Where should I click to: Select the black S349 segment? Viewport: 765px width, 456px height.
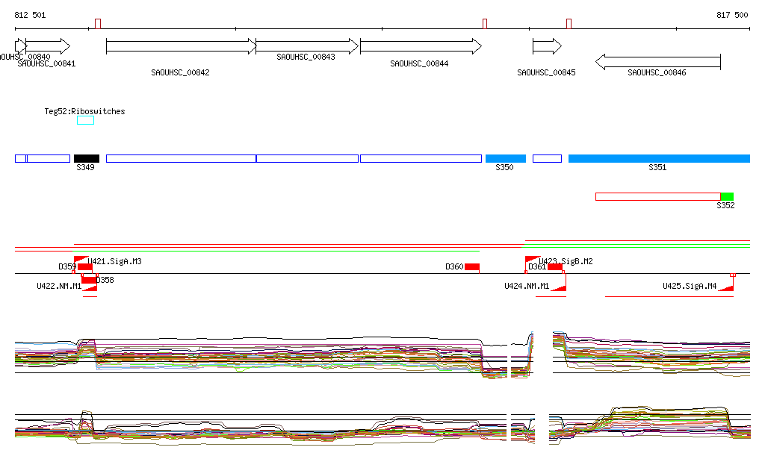coord(87,158)
